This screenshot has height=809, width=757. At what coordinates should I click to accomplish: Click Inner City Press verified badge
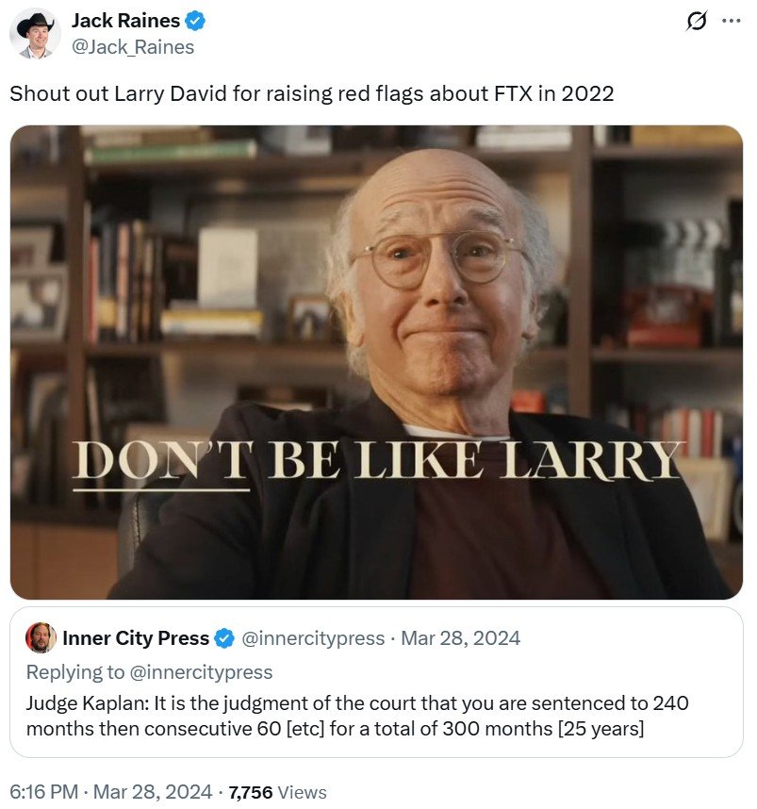click(224, 638)
